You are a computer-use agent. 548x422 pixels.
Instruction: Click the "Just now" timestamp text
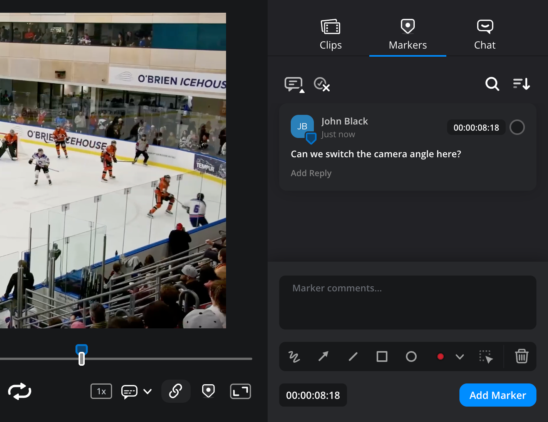coord(338,134)
